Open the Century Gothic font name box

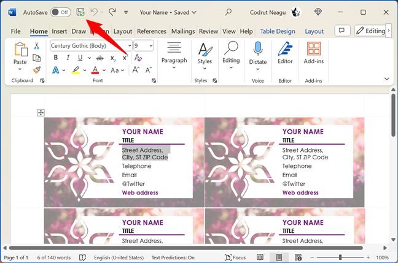(91, 45)
